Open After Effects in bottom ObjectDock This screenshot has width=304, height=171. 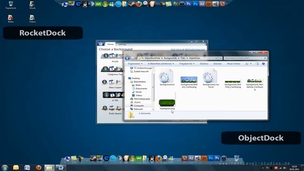[x=191, y=158]
